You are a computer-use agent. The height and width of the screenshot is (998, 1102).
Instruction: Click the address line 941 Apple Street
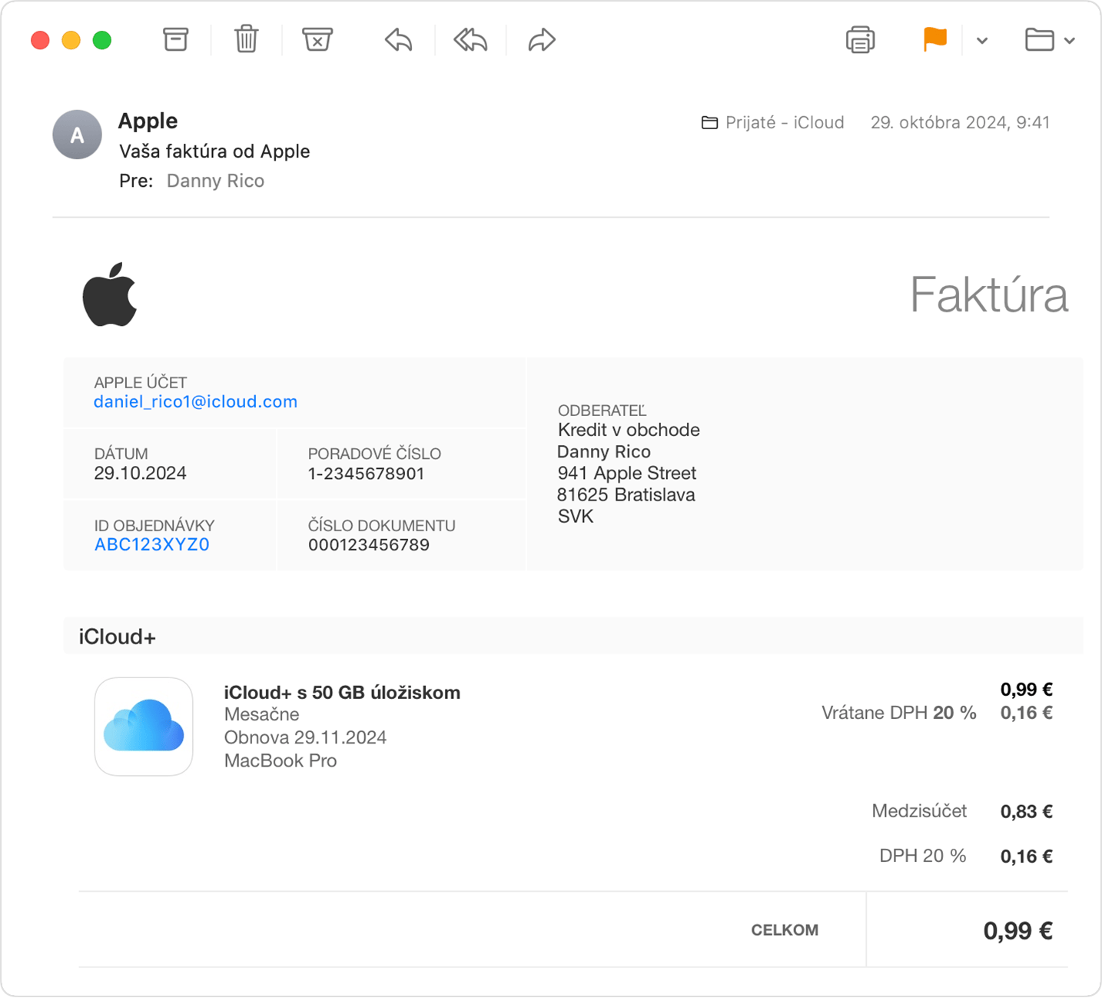coord(627,473)
